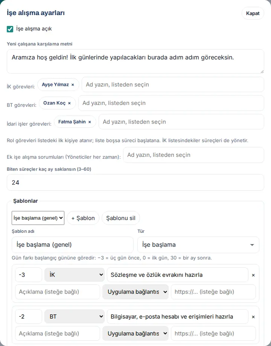This screenshot has width=271, height=346.
Task: Remove Fatma Şahin from İdari işler görevleri
Action: (90, 122)
